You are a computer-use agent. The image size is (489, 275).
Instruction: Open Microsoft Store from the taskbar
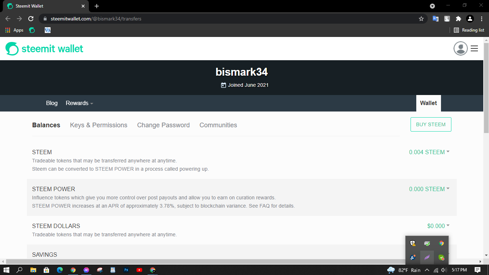[x=46, y=270]
